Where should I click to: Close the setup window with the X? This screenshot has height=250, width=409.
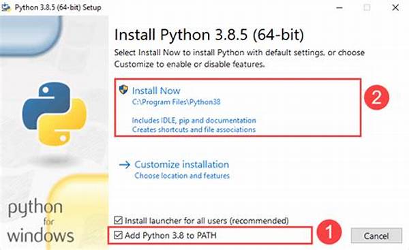[x=395, y=7]
